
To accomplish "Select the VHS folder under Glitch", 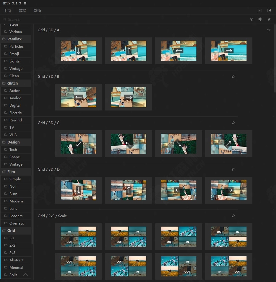I will [x=13, y=135].
